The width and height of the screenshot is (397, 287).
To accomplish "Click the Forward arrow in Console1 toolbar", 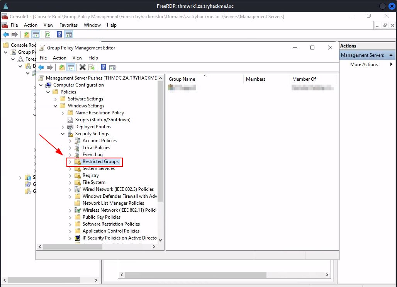I will [x=15, y=34].
